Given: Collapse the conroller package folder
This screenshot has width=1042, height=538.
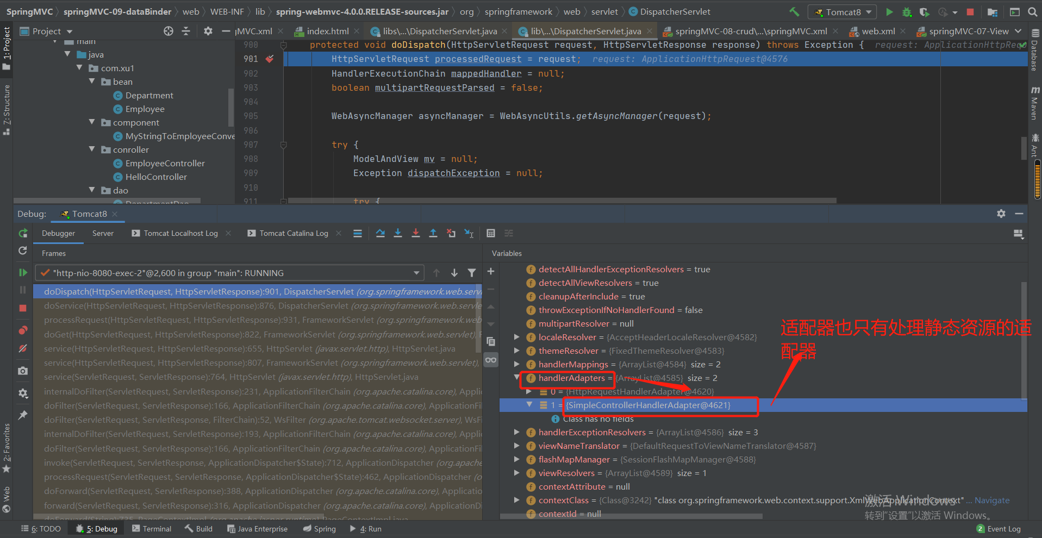Looking at the screenshot, I should click(x=92, y=149).
